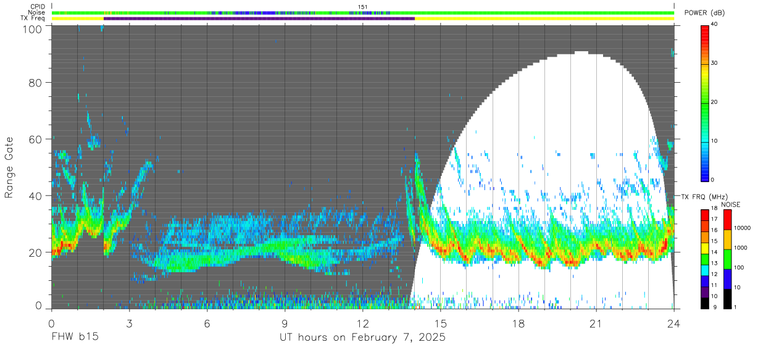
Task: Click the POWER colorbar label '30'
Action: pos(715,64)
